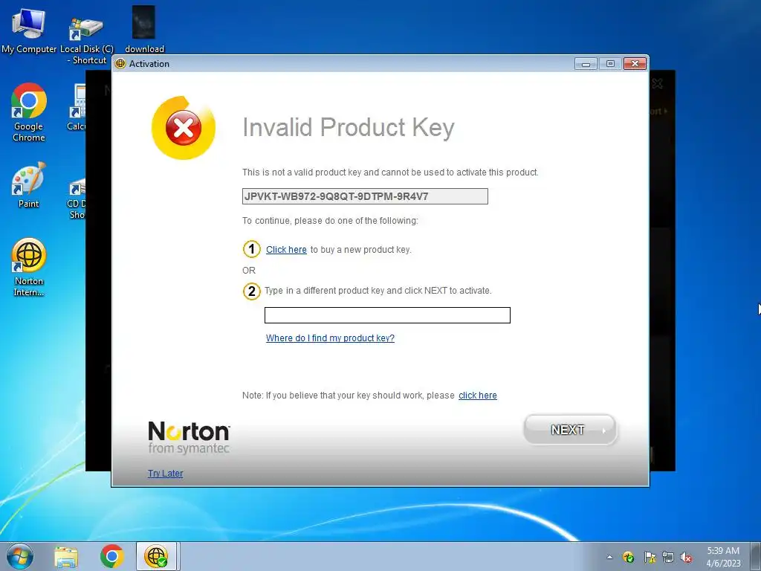The image size is (761, 571).
Task: Open the taskbar clock showing 5:39 AM
Action: click(723, 556)
